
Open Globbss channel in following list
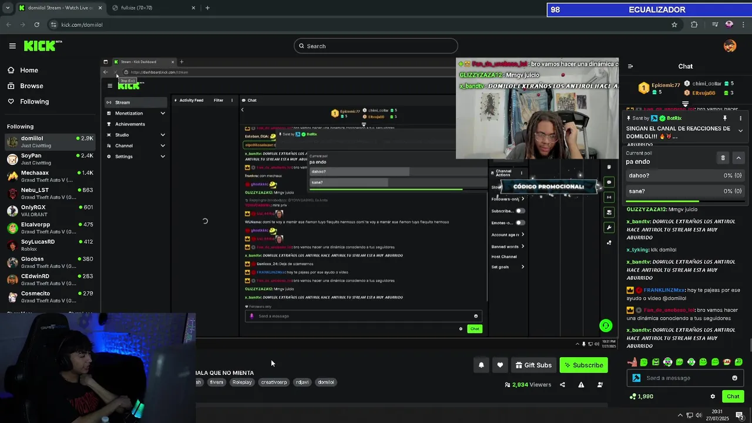click(x=50, y=263)
